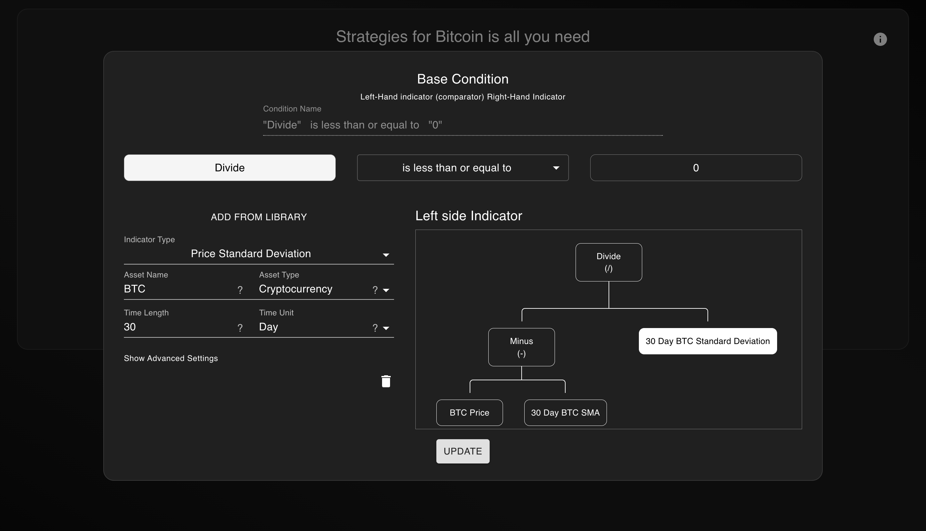Select the Minus node in the indicator tree
Screen dimensions: 926x531
[x=521, y=347]
